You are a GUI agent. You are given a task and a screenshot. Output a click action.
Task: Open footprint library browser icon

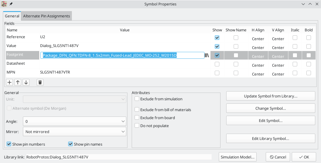[206, 55]
